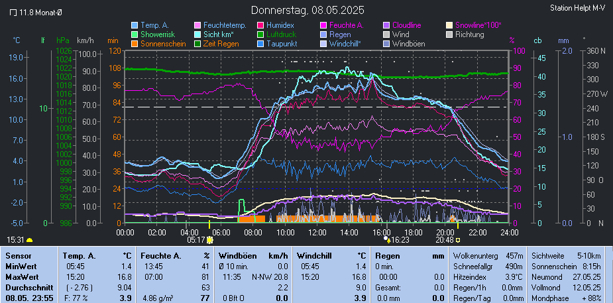Screen dimensions: 613x303
Task: Click the Regen/Tag 0.0mm entry
Action: tap(488, 298)
